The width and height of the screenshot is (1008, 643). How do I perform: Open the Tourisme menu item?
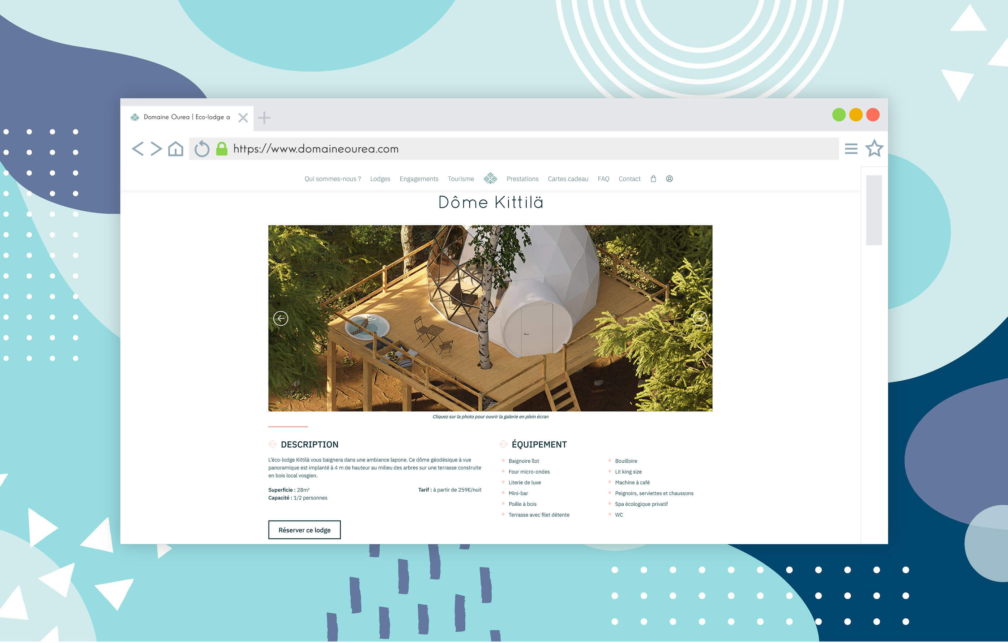point(461,179)
